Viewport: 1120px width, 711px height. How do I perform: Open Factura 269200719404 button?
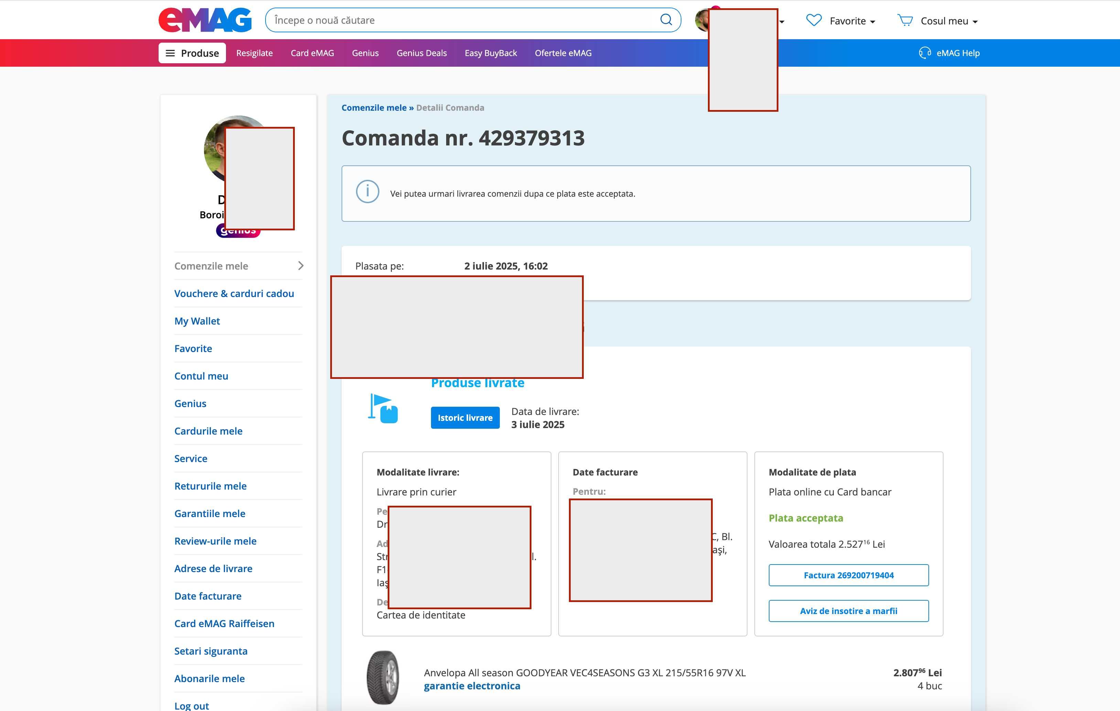pyautogui.click(x=848, y=575)
